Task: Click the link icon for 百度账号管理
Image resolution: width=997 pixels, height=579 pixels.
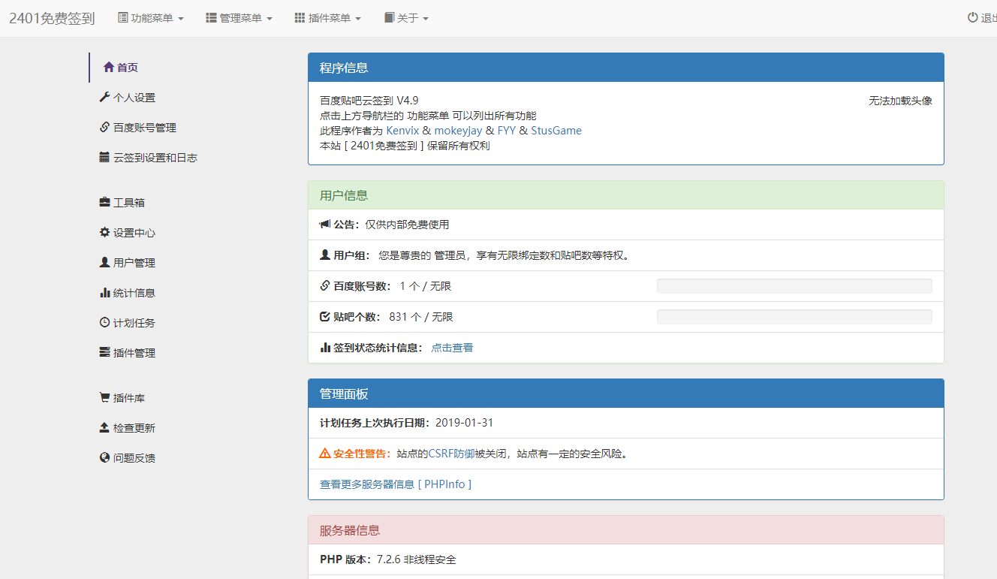Action: point(104,128)
